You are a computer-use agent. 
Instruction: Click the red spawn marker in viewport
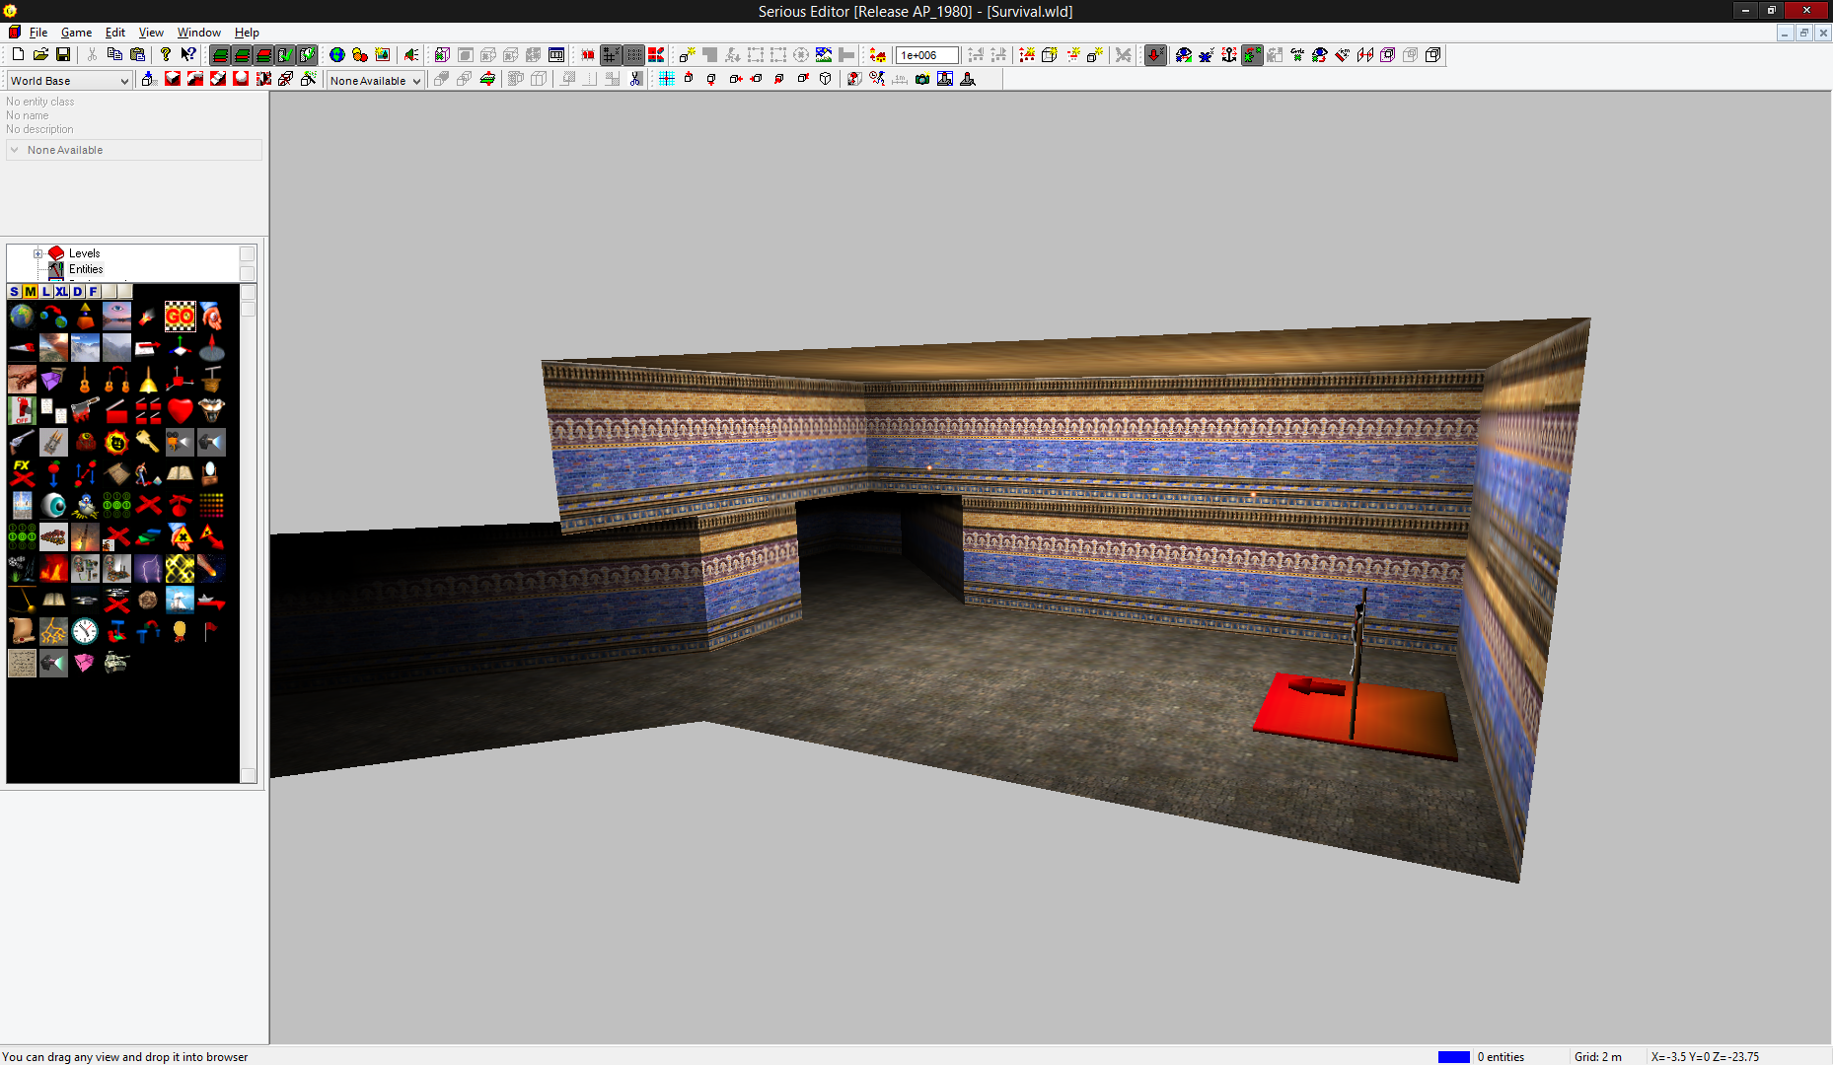point(1354,716)
